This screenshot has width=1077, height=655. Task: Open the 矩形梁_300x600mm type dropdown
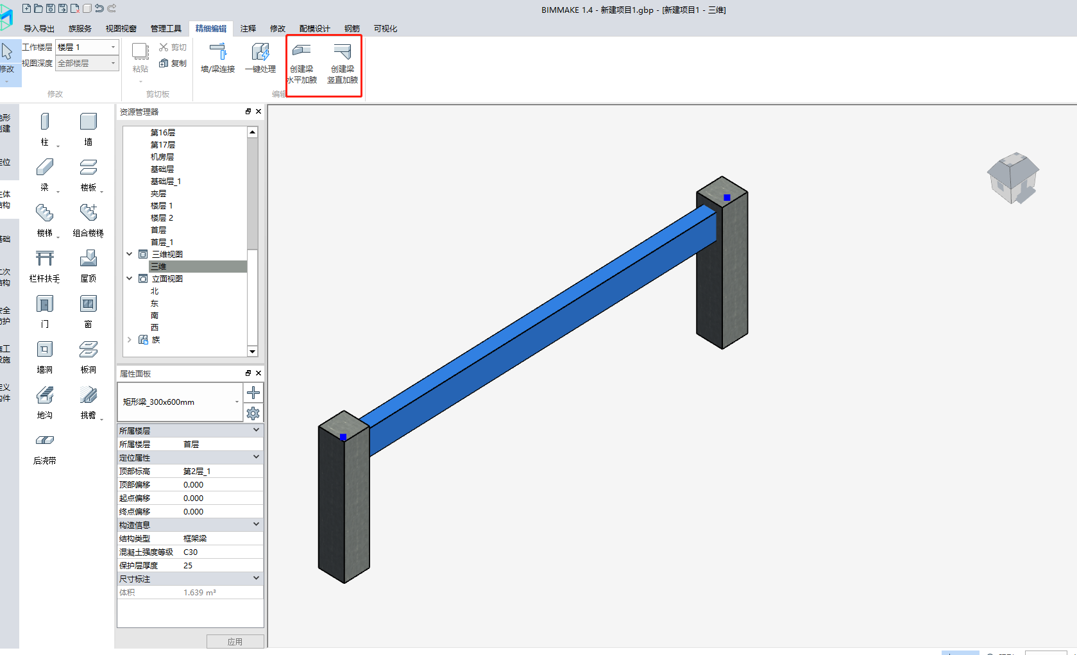coord(180,402)
